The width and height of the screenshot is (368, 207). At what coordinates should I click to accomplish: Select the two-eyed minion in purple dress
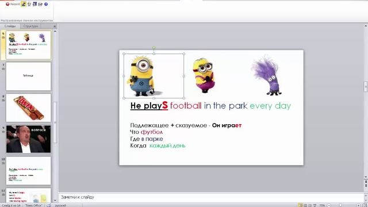[204, 75]
